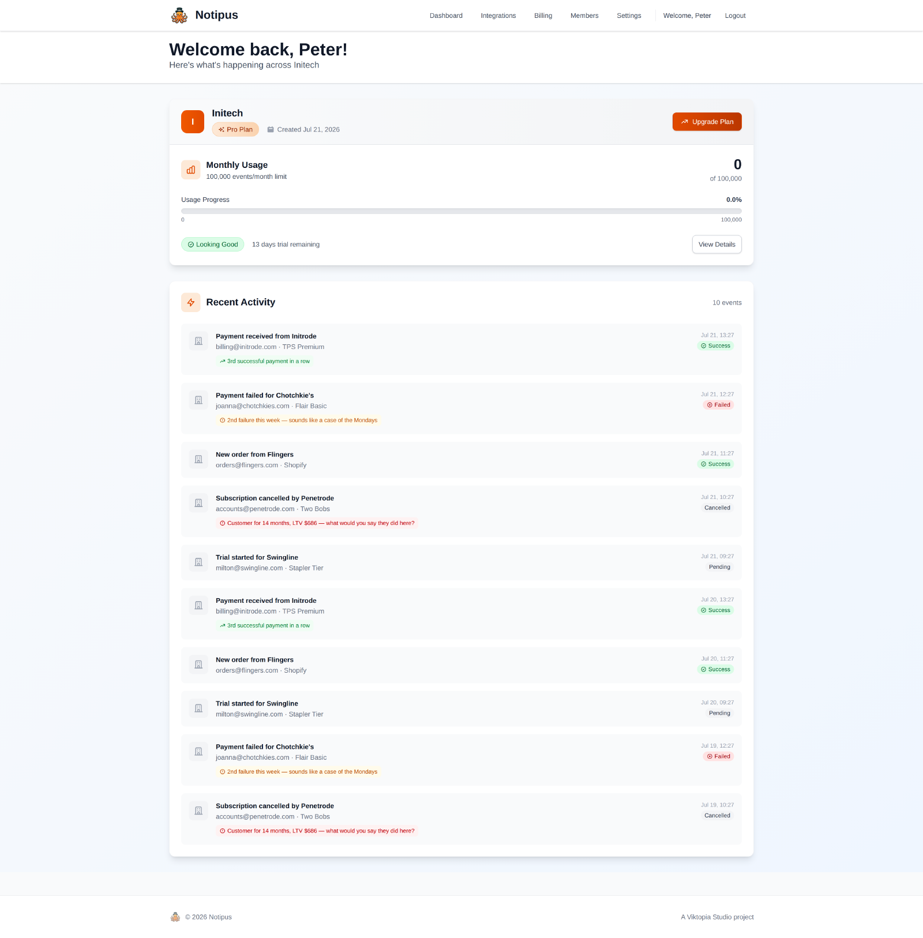Click the Looking Good status badge
923x938 pixels.
pos(213,245)
